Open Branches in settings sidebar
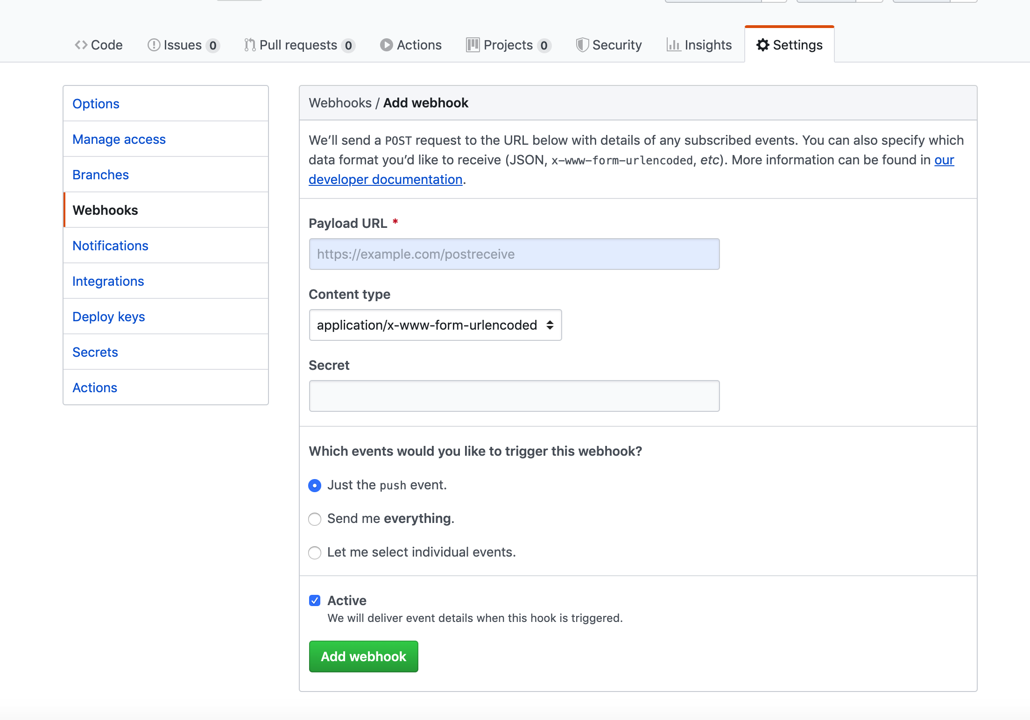The image size is (1030, 720). [100, 175]
